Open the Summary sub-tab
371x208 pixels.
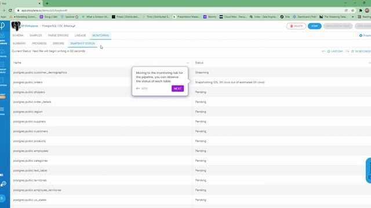click(19, 43)
